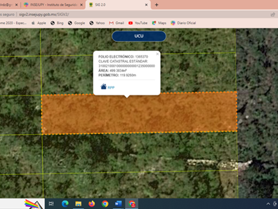Launch Firefox from the taskbar
The height and width of the screenshot is (209, 278).
click(x=92, y=204)
